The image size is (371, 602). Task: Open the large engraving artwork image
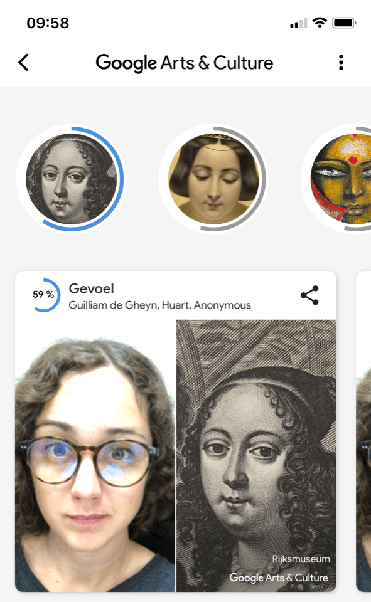pyautogui.click(x=256, y=456)
